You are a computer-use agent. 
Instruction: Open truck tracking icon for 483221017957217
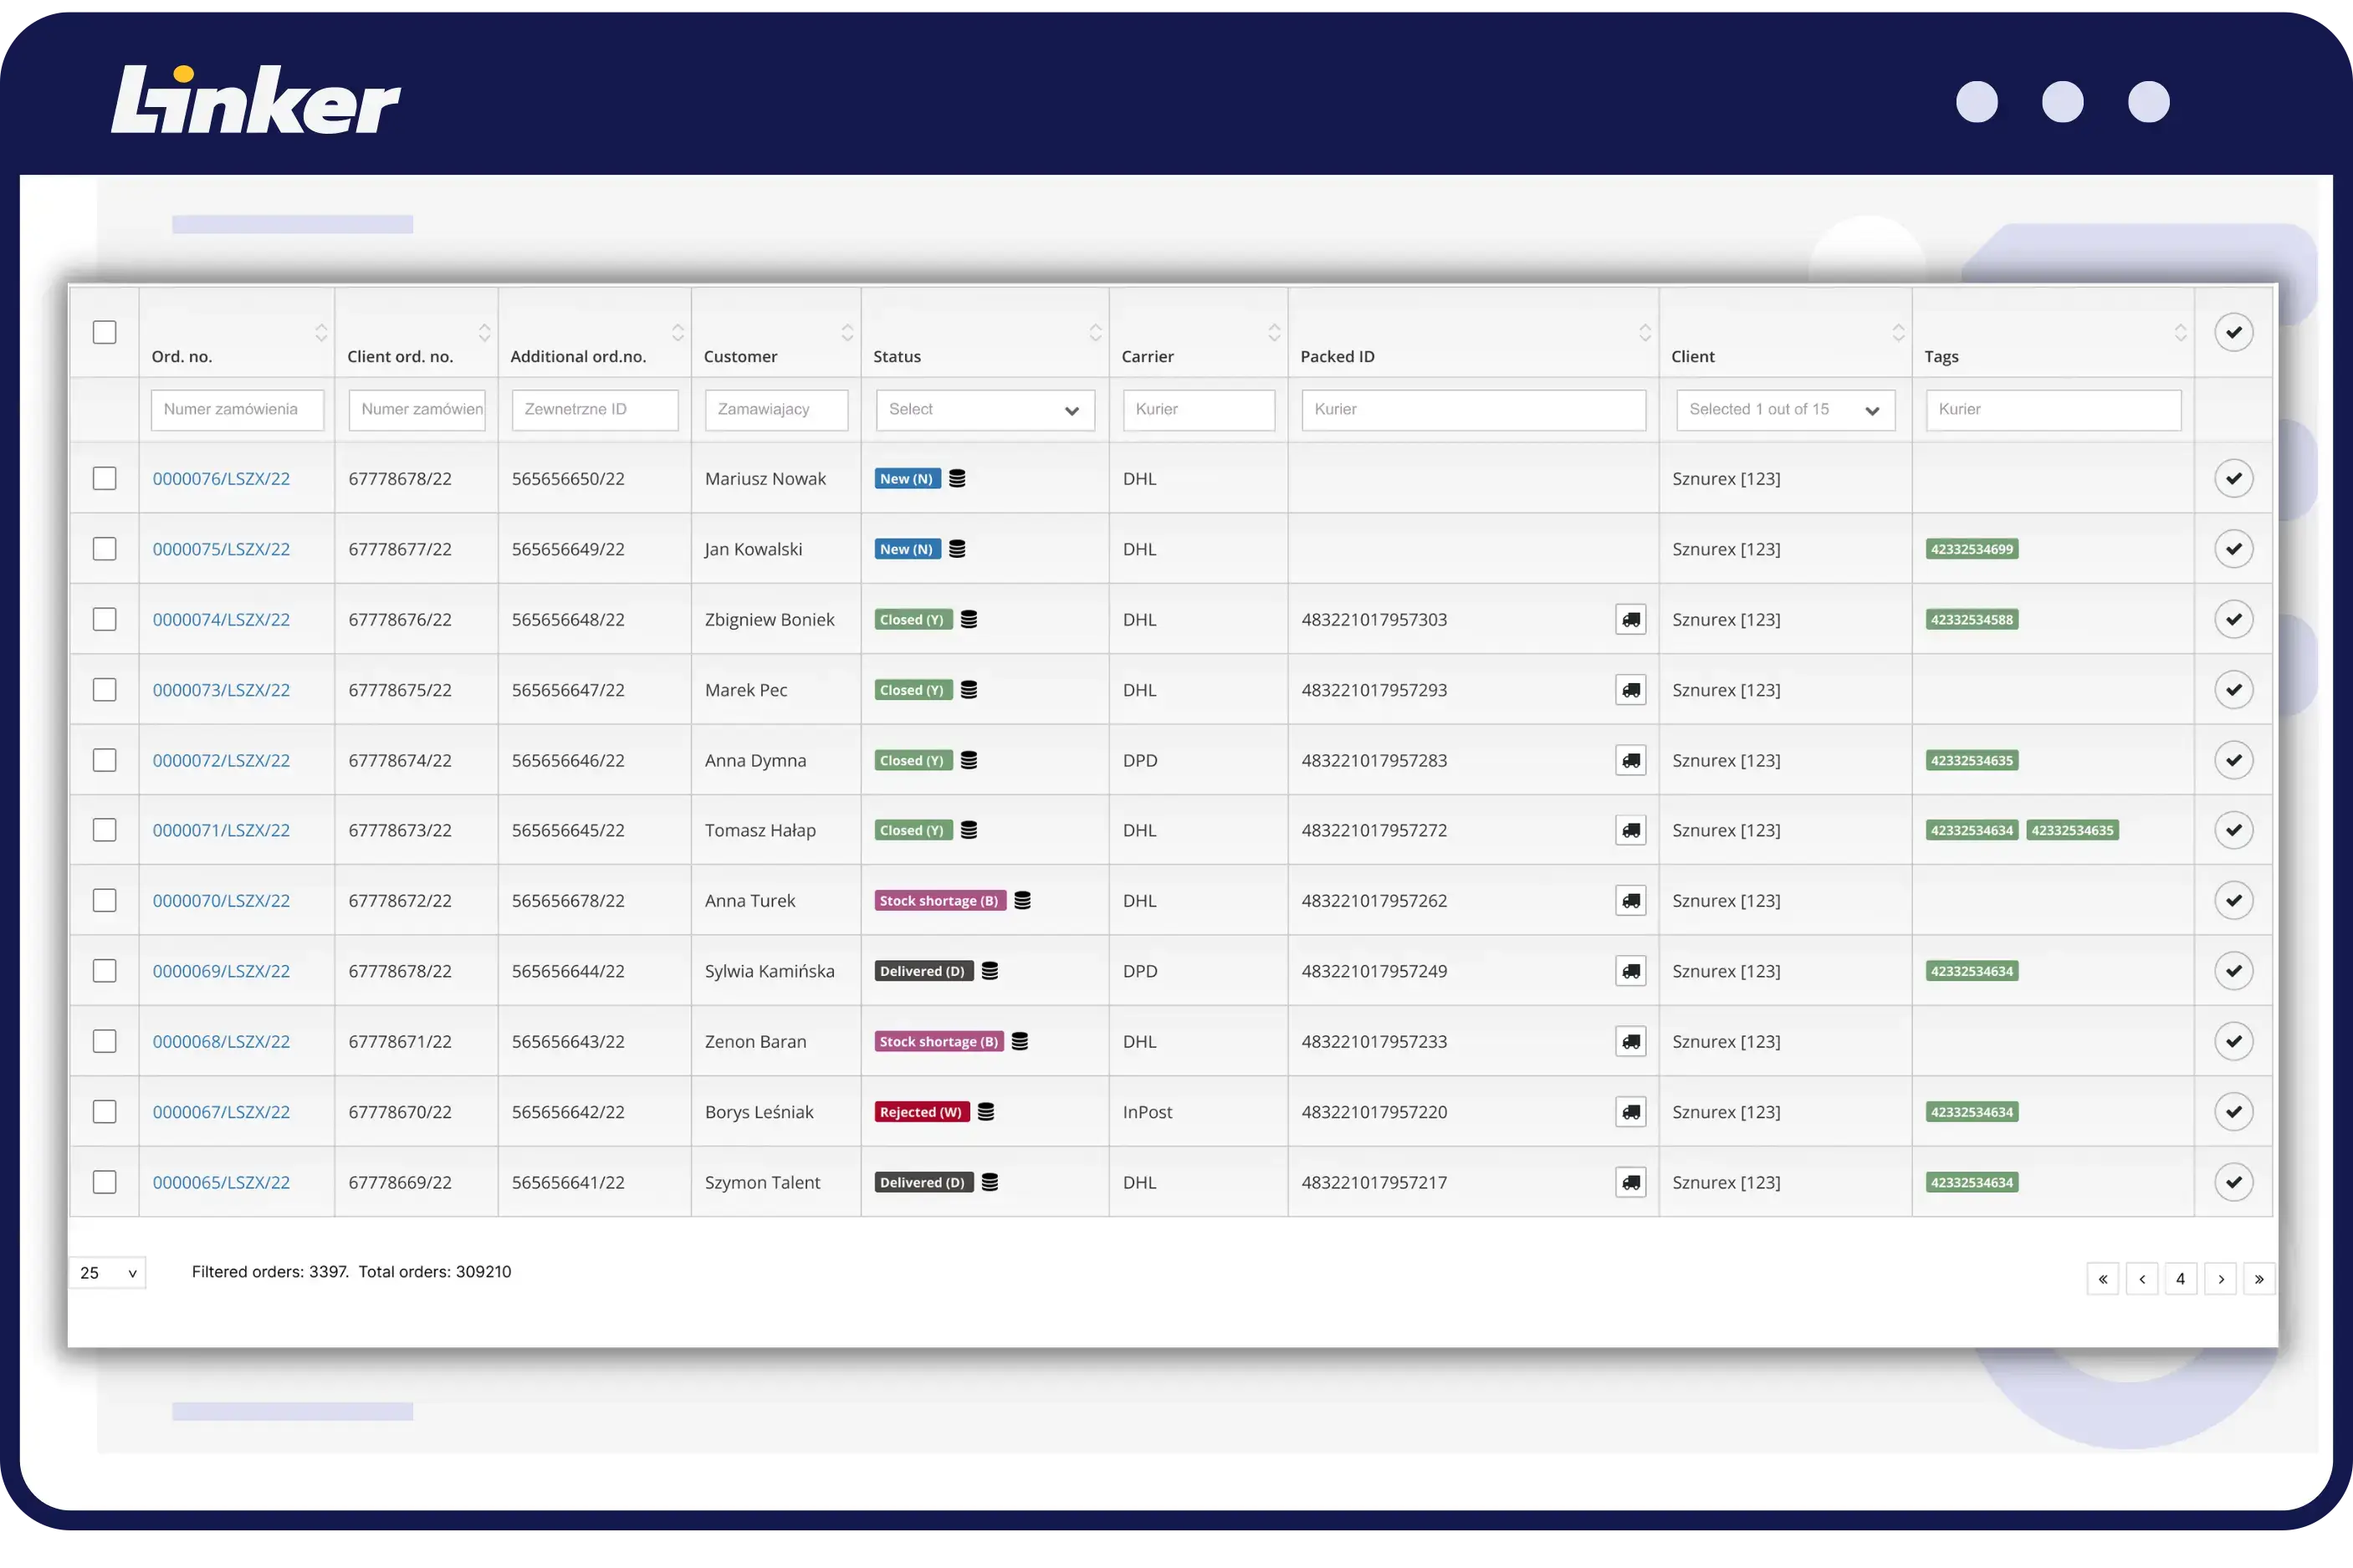tap(1630, 1183)
